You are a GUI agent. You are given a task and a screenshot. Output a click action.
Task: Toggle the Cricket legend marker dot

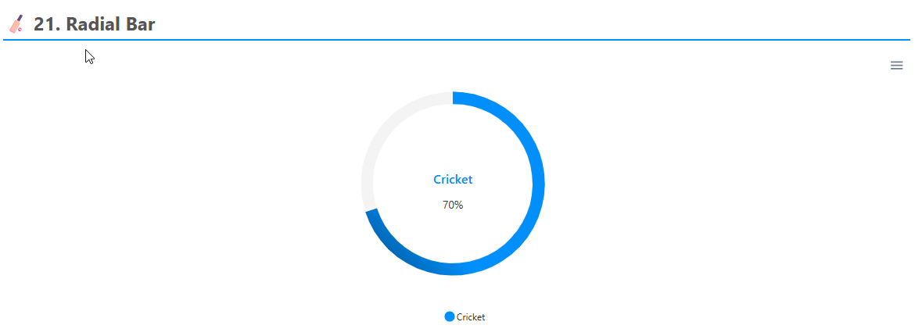(x=449, y=316)
